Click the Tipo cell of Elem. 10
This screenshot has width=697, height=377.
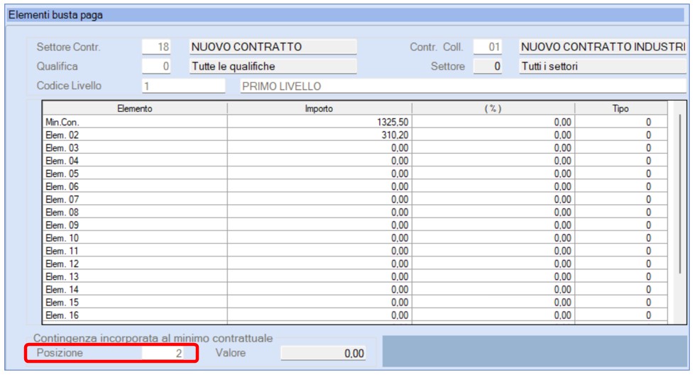620,237
